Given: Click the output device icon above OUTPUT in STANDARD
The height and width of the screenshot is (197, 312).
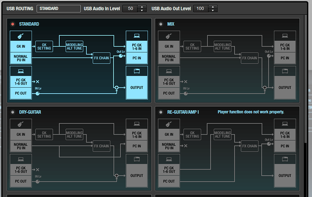Looking at the screenshot, I should point(137,70).
